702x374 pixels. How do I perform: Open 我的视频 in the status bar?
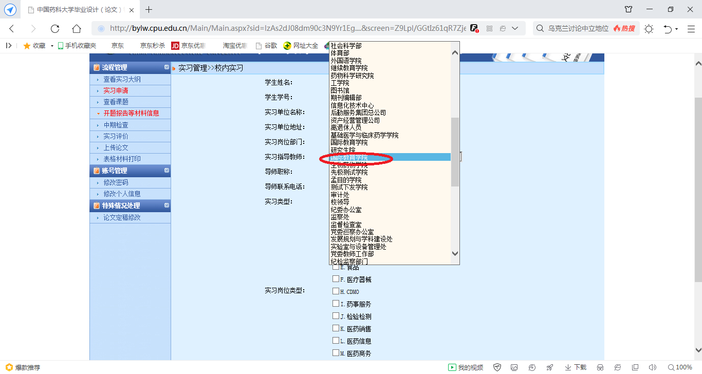click(x=466, y=367)
